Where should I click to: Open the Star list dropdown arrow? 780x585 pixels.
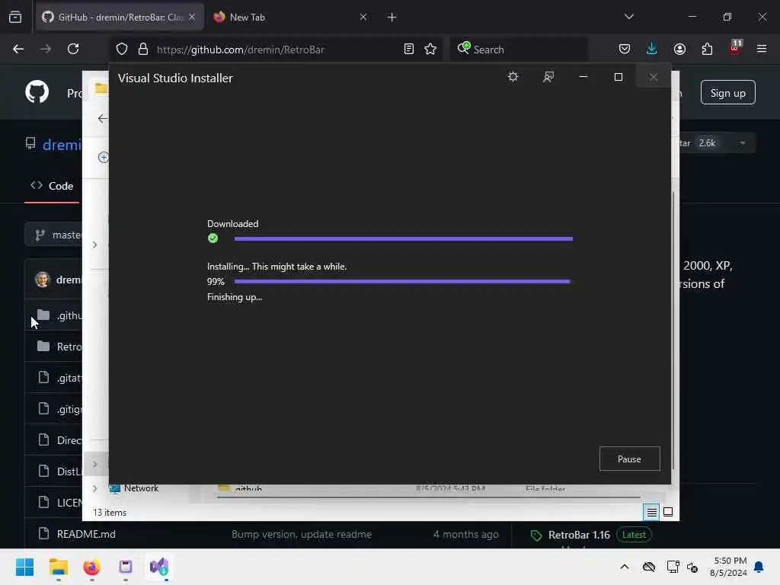[x=742, y=143]
